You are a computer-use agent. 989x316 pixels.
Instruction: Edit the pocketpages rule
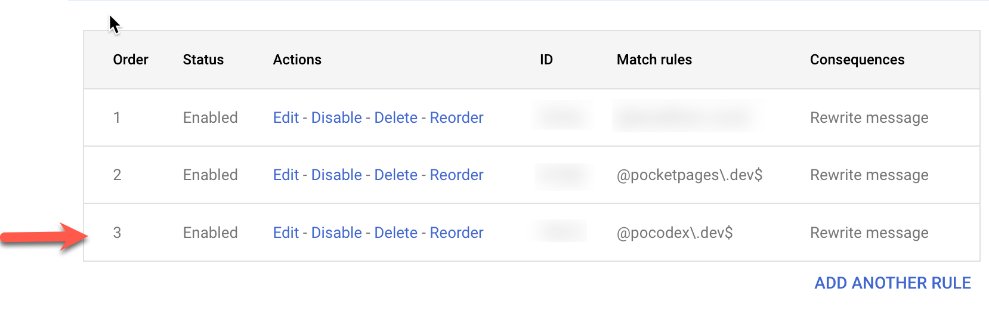(x=286, y=175)
